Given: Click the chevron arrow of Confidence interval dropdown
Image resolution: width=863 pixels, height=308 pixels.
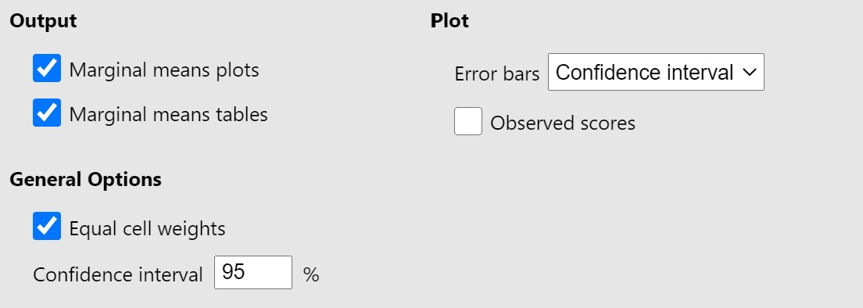Looking at the screenshot, I should (749, 72).
